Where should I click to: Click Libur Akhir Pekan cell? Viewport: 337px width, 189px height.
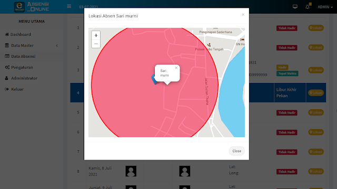pos(290,92)
